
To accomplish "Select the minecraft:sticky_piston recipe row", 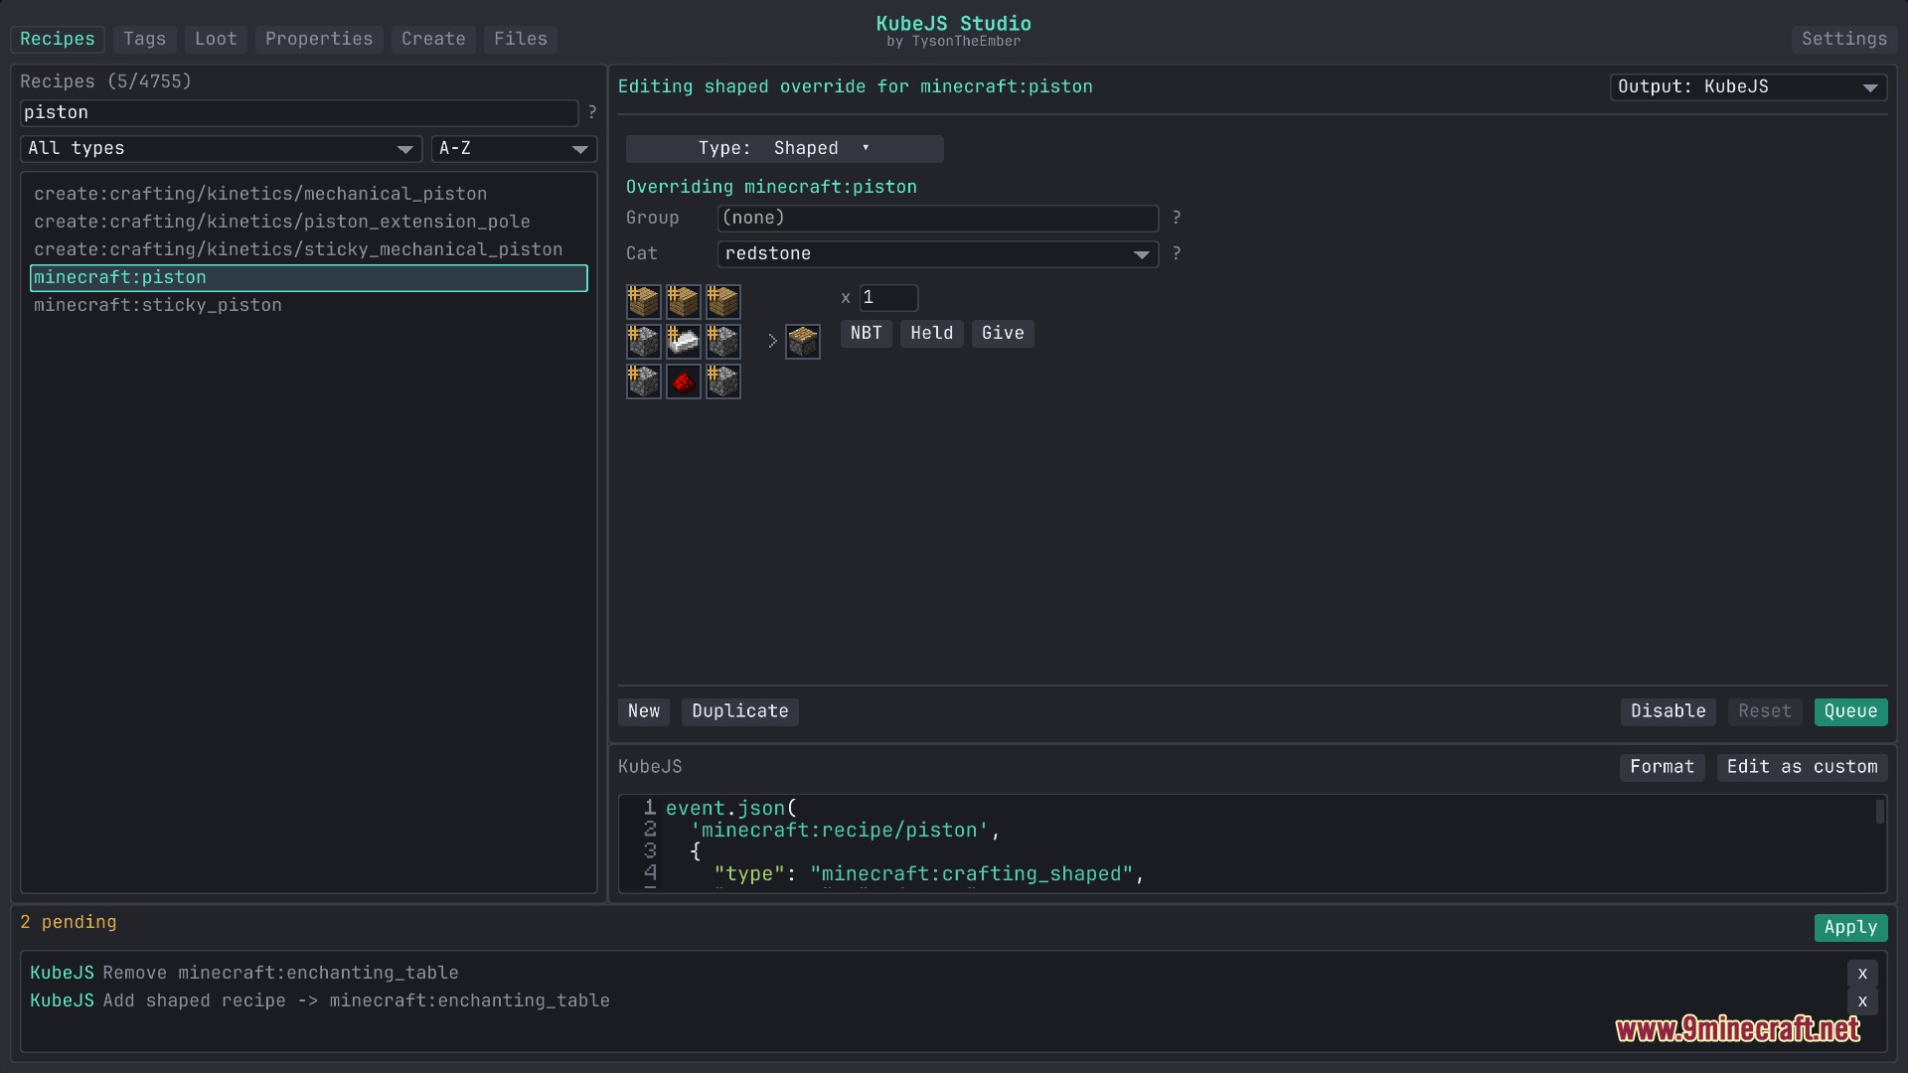I will coord(309,305).
